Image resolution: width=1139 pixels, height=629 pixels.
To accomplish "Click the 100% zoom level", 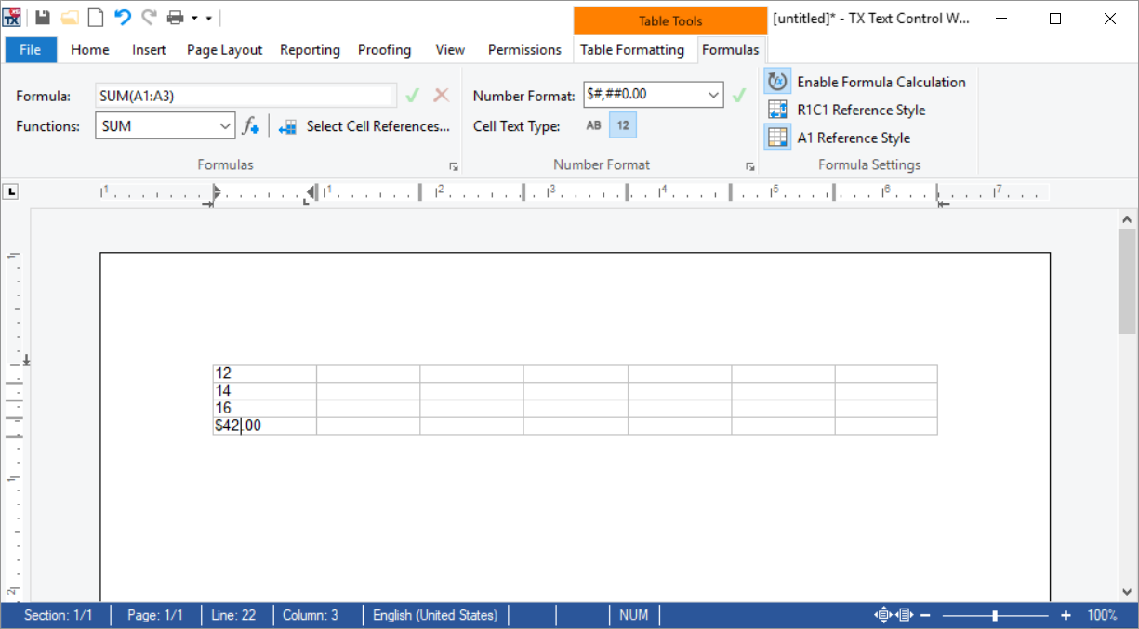I will click(x=1102, y=615).
